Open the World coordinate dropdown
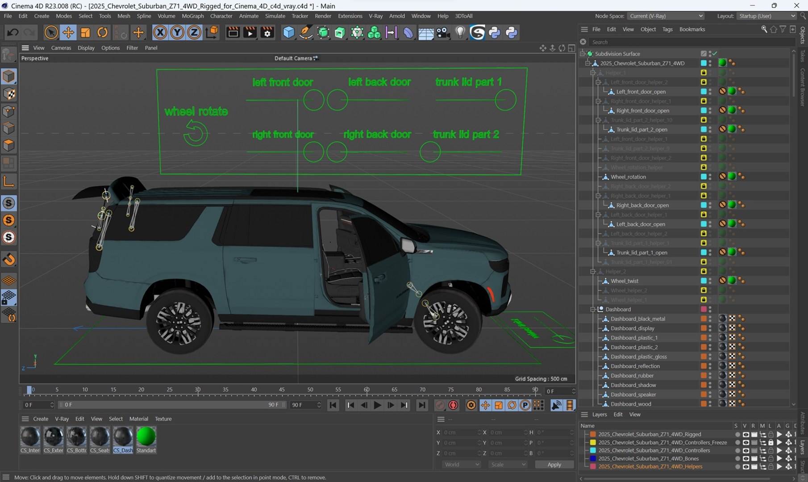The width and height of the screenshot is (808, 482). pyautogui.click(x=462, y=465)
